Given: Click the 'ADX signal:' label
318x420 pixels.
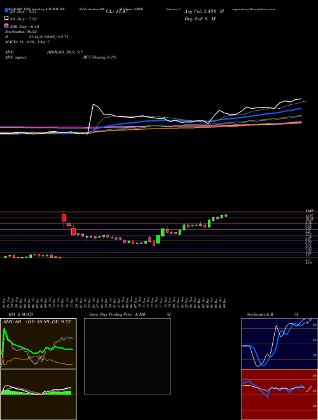Looking at the screenshot, I should [16, 57].
